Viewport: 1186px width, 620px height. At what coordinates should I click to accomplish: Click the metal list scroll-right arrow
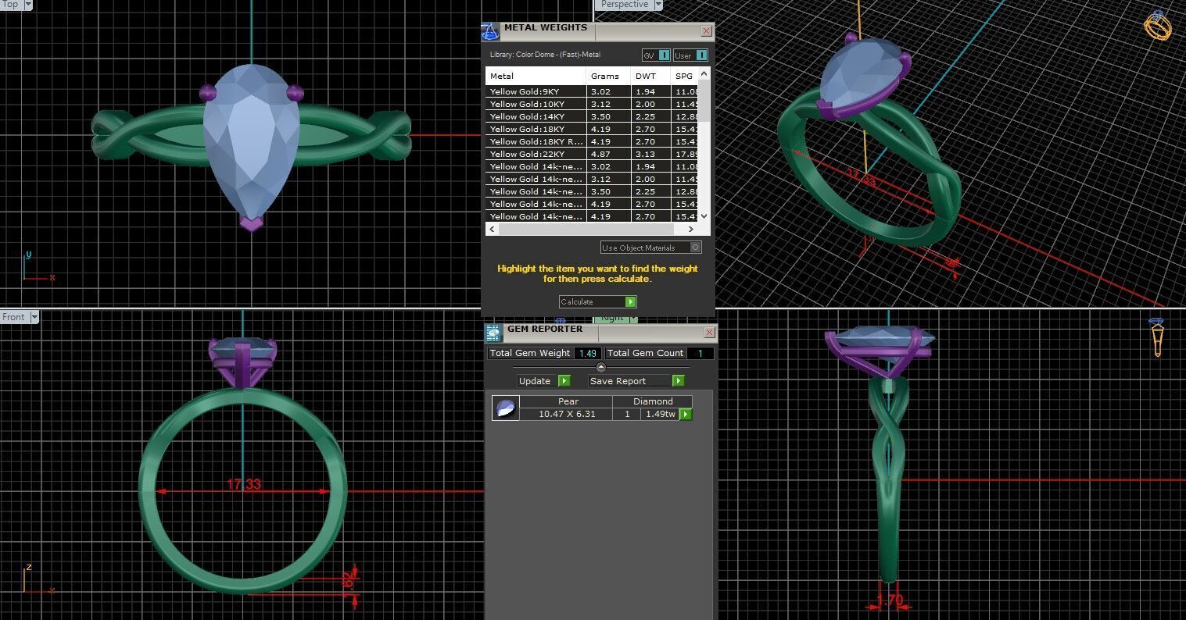691,230
